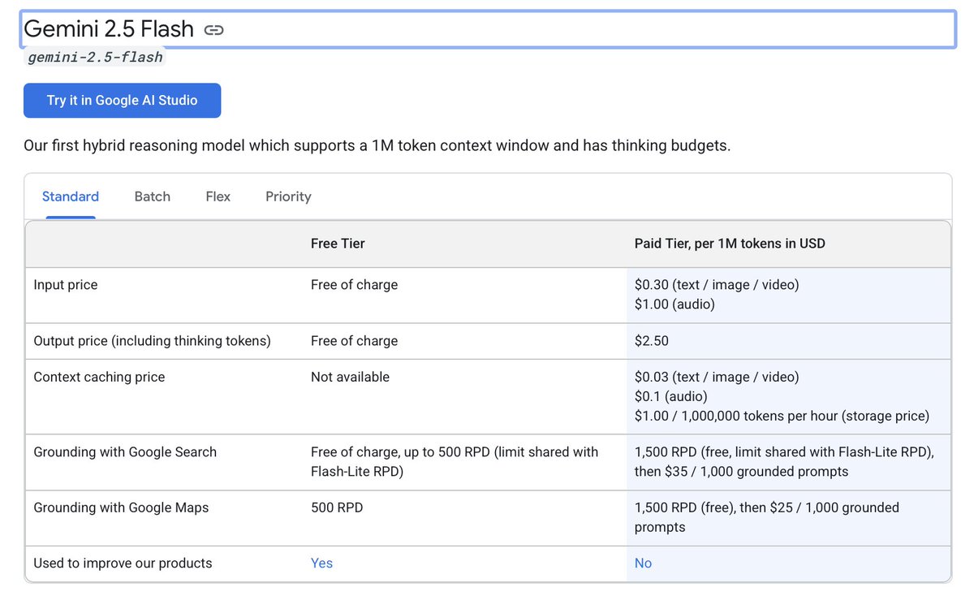Follow the No link in Paid Tier

coord(643,563)
